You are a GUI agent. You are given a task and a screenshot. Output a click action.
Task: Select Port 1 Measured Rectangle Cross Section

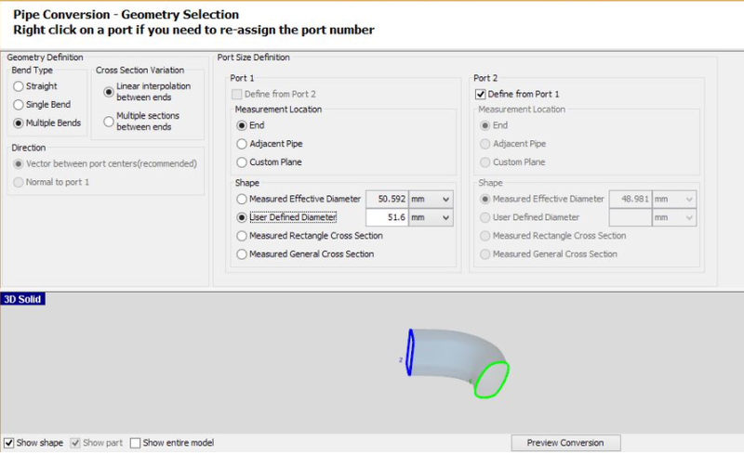(242, 236)
